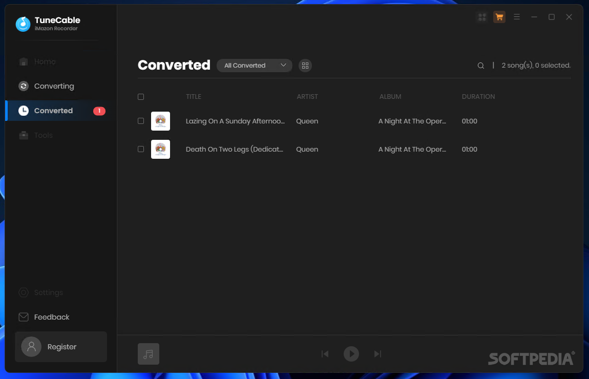Sort by the DURATION column header

tap(478, 96)
